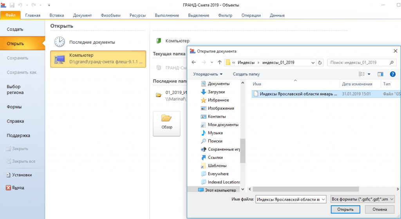The width and height of the screenshot is (401, 219).
Task: Click Создать папку button
Action: [x=246, y=74]
